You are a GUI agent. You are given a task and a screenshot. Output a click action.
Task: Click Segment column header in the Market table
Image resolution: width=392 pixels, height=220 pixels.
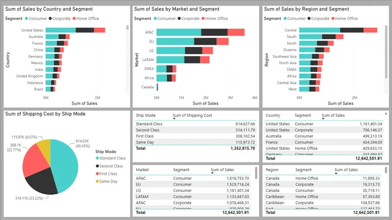click(x=181, y=170)
